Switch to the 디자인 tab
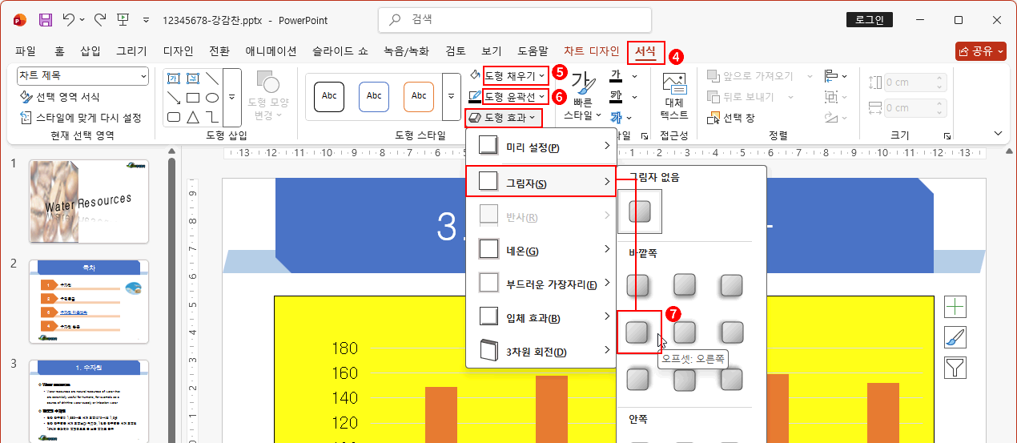This screenshot has height=443, width=1017. point(178,51)
